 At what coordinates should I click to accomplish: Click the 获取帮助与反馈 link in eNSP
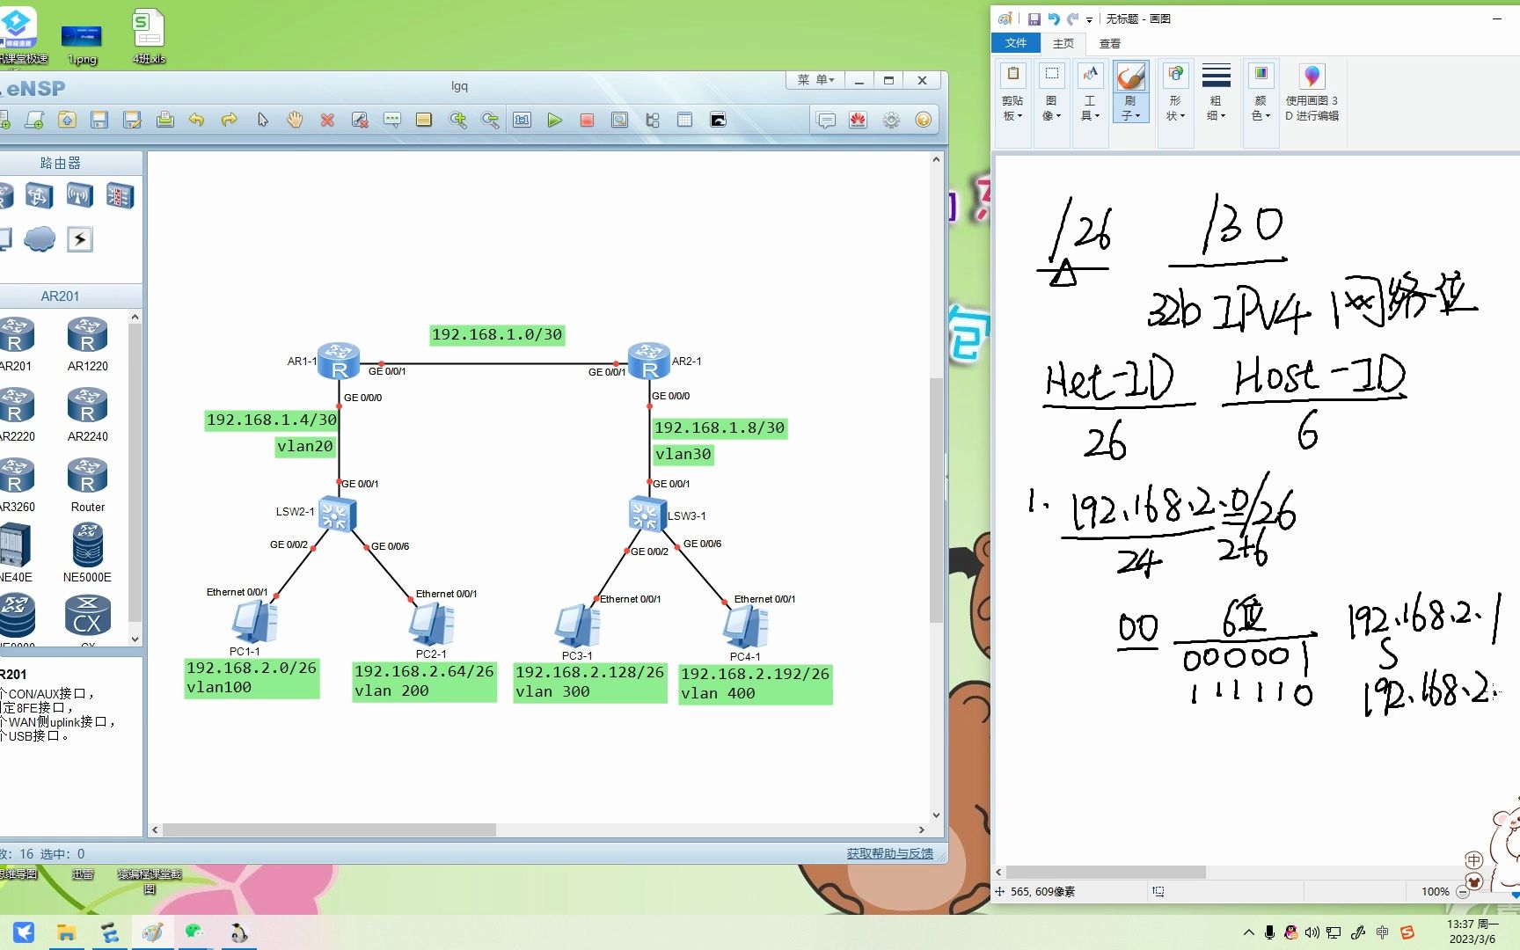890,853
